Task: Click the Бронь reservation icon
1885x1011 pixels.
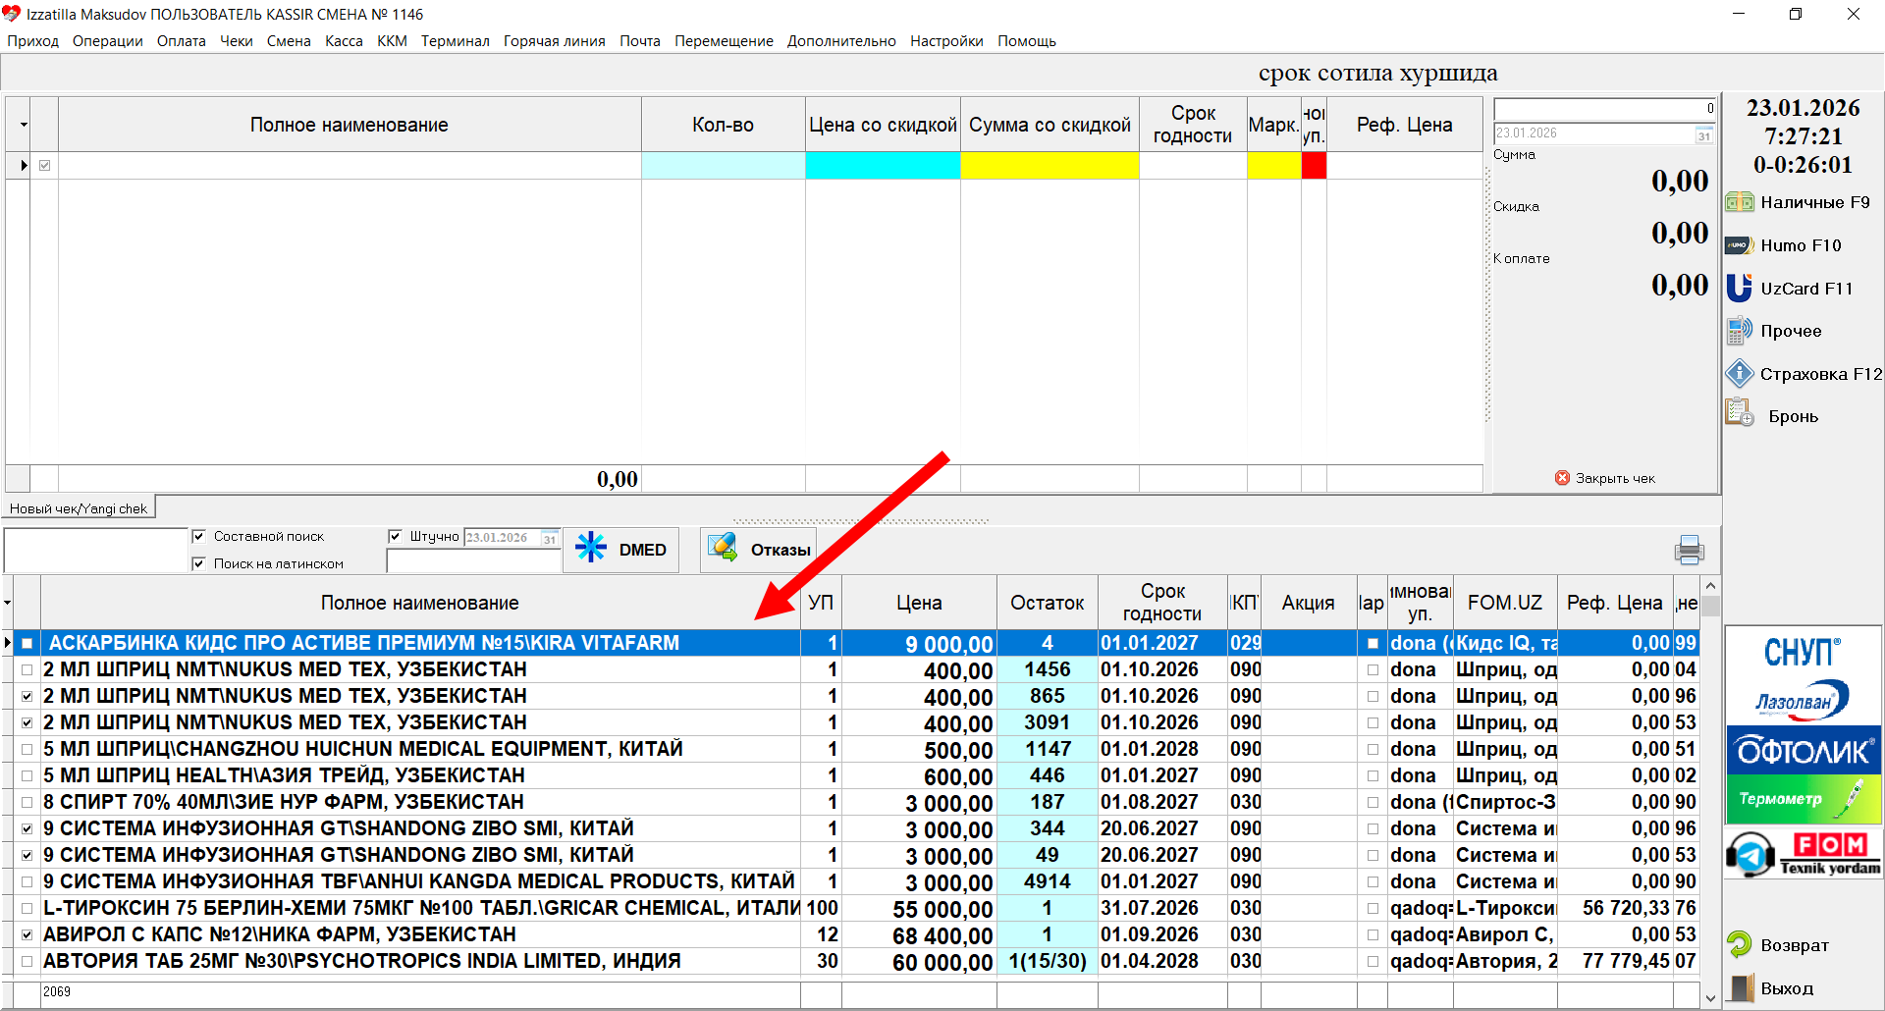Action: coord(1740,414)
